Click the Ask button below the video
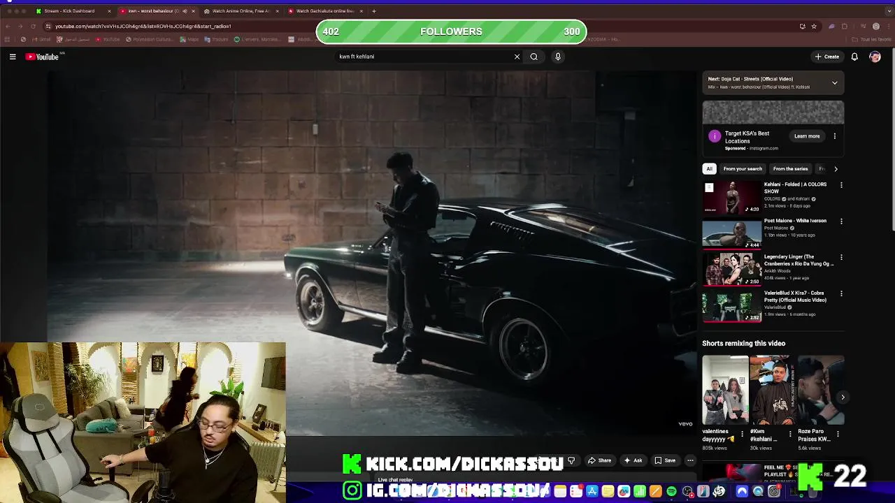 click(x=633, y=460)
